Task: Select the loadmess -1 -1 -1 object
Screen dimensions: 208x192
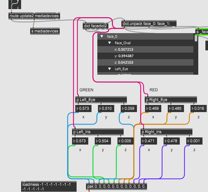Action: (49, 186)
